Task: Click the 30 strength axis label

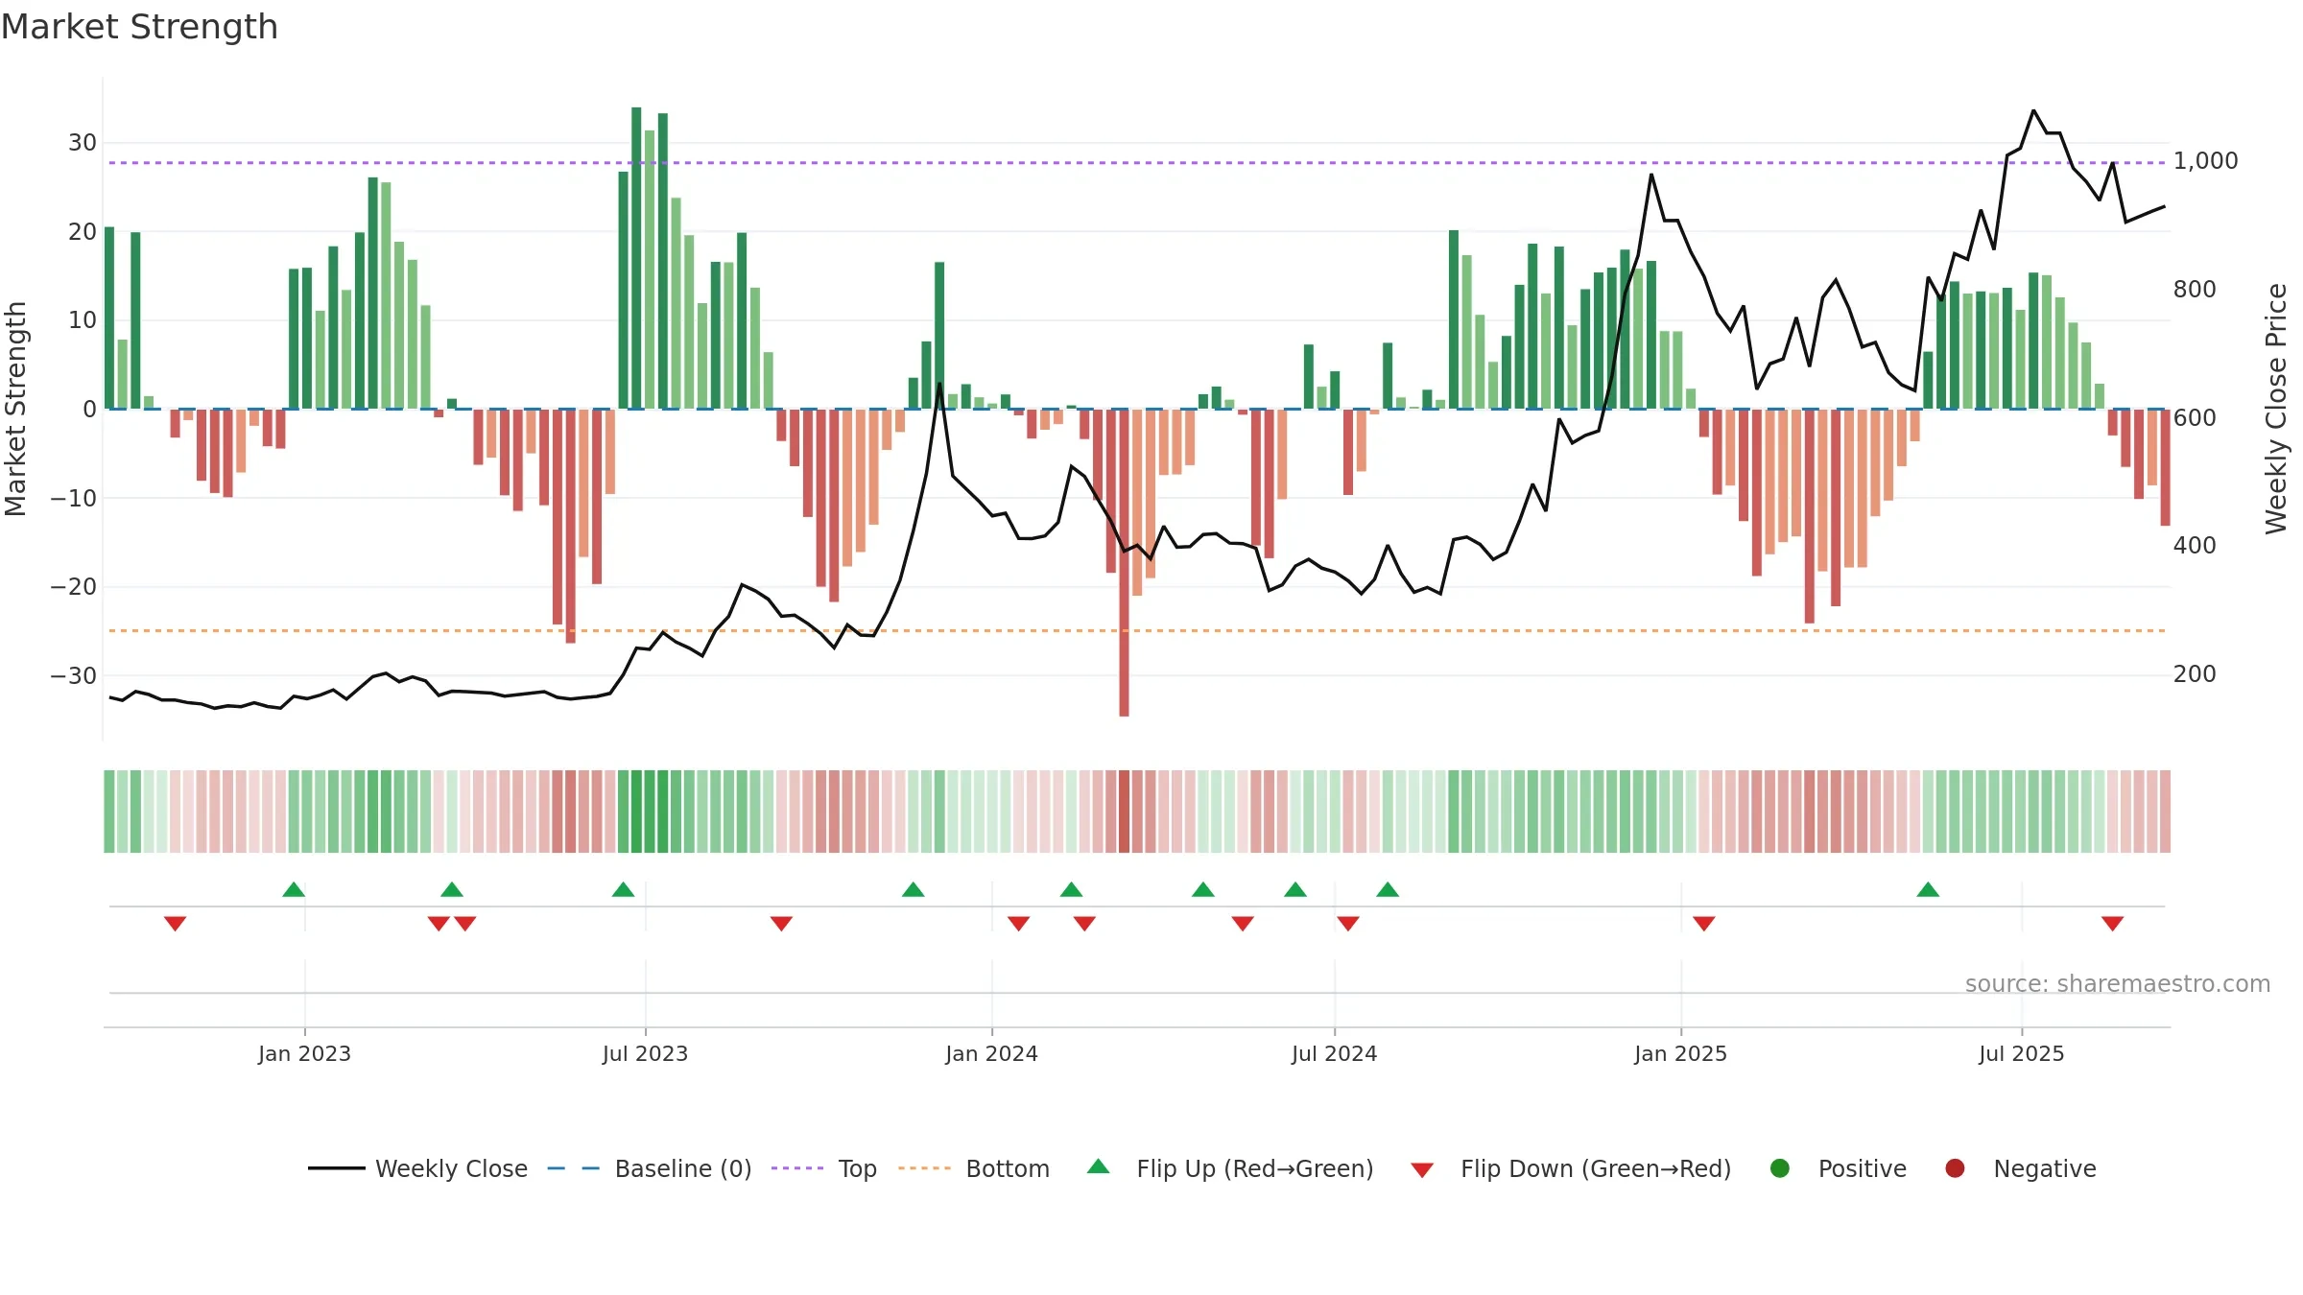Action: pos(83,143)
